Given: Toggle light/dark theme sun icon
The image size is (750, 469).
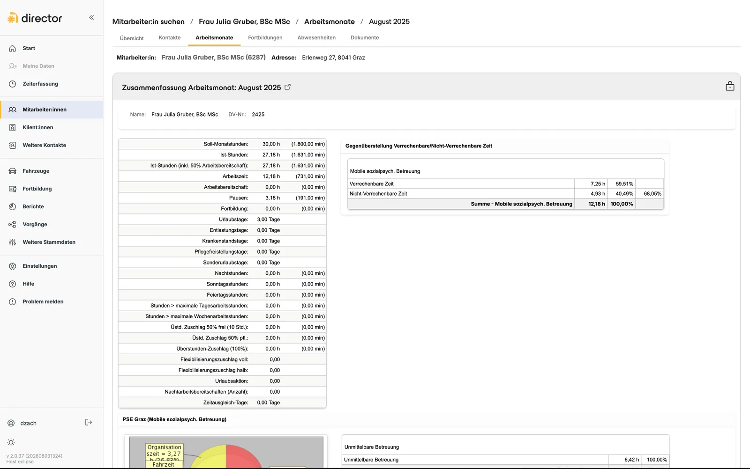Looking at the screenshot, I should point(11,442).
